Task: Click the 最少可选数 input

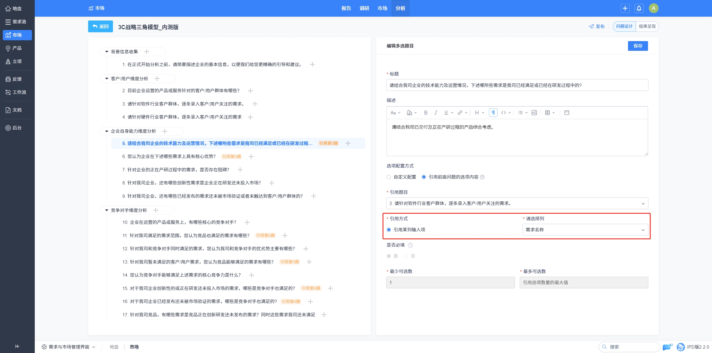Action: (x=450, y=282)
